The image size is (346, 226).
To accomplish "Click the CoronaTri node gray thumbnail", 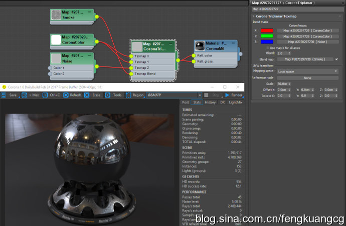I will pyautogui.click(x=137, y=46).
